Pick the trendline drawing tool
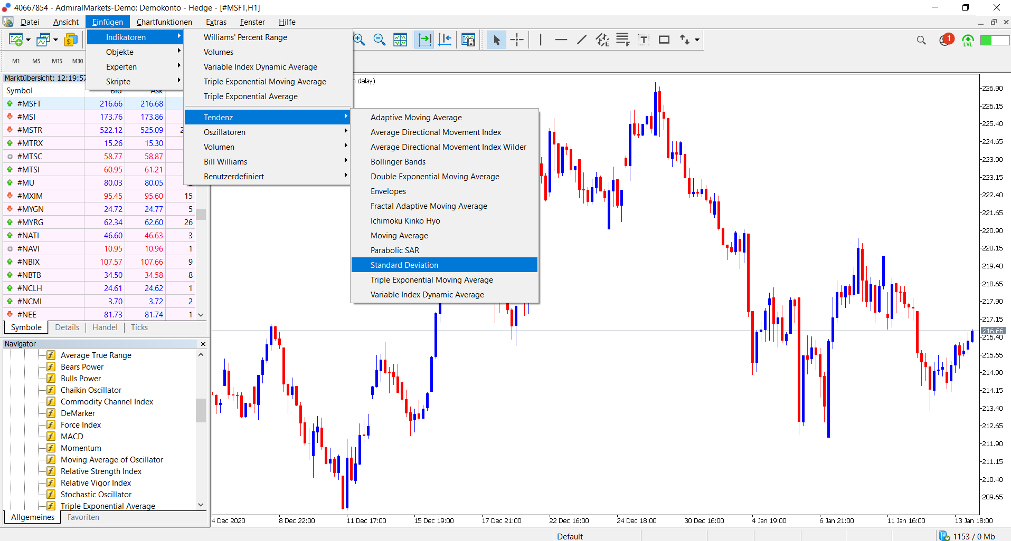The height and width of the screenshot is (541, 1011). 581,40
